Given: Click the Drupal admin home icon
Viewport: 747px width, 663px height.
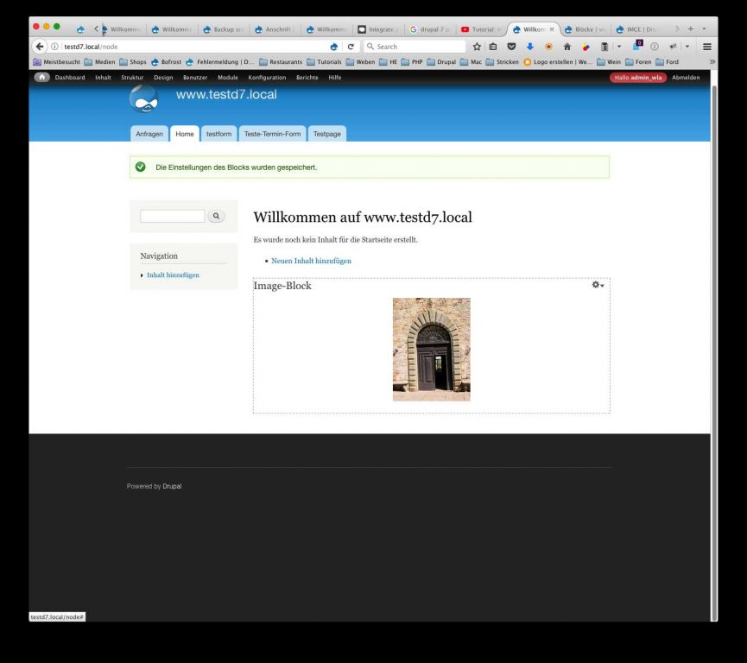Looking at the screenshot, I should (x=41, y=78).
